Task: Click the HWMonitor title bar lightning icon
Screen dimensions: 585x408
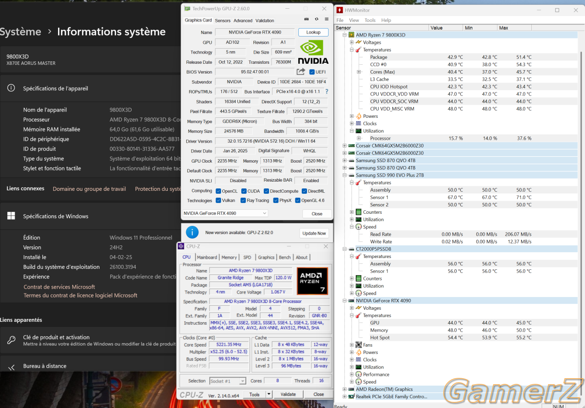Action: [x=339, y=10]
